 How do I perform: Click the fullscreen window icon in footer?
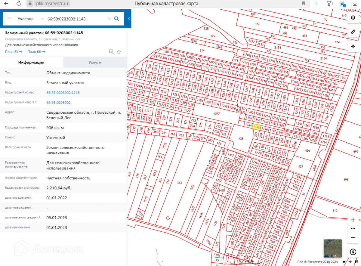click(x=357, y=261)
